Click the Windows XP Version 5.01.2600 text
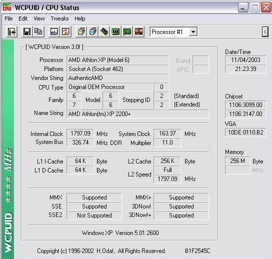 [x=120, y=233]
